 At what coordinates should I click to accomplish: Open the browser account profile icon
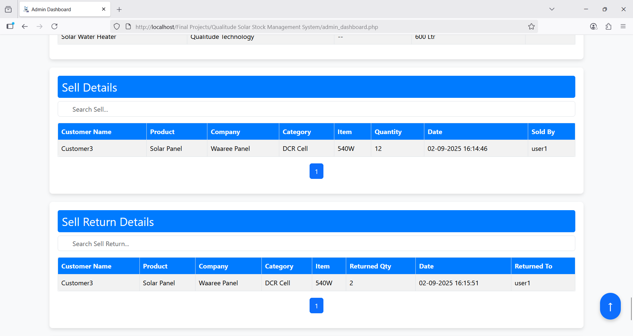593,27
